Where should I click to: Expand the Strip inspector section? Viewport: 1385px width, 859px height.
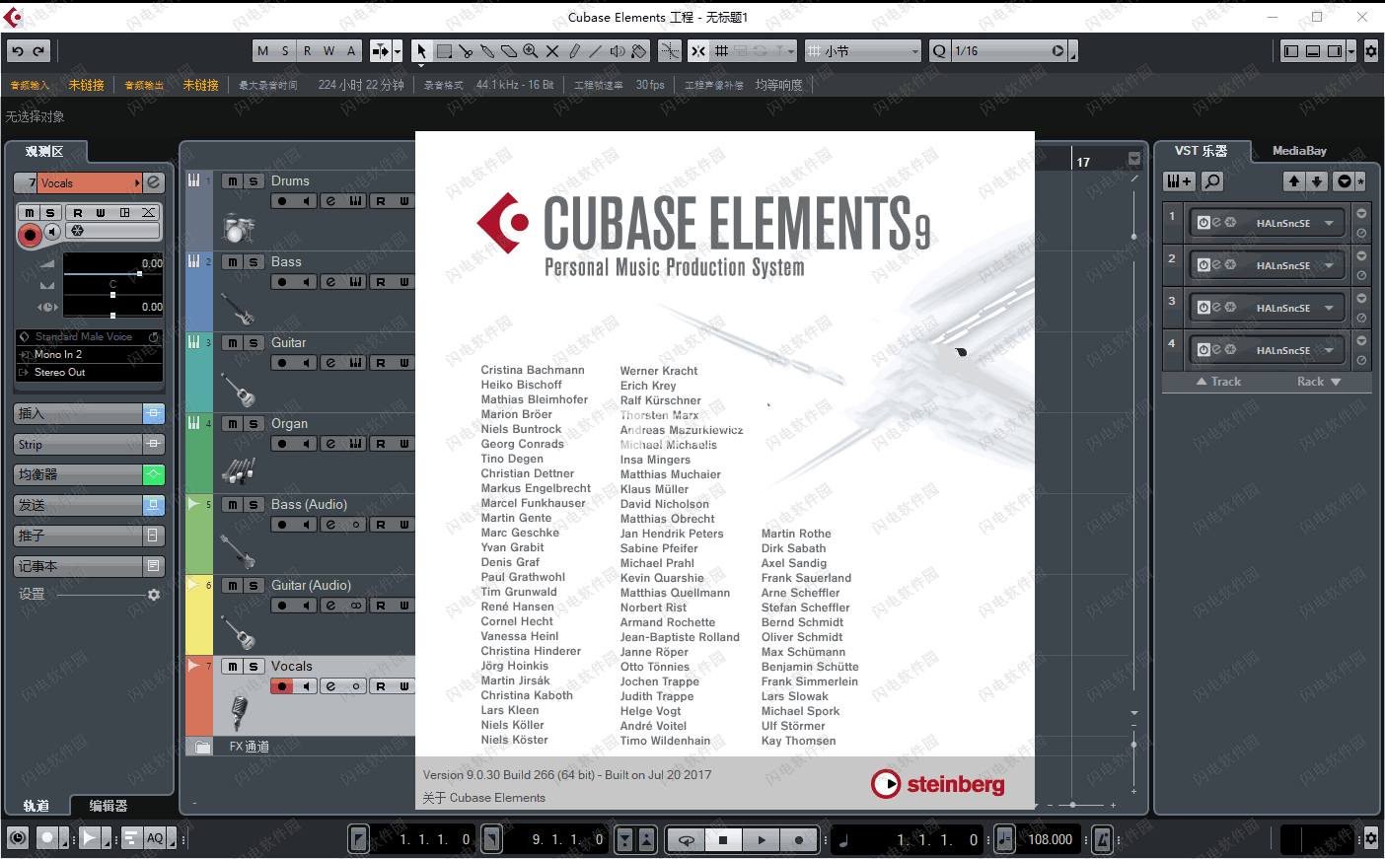[x=79, y=444]
